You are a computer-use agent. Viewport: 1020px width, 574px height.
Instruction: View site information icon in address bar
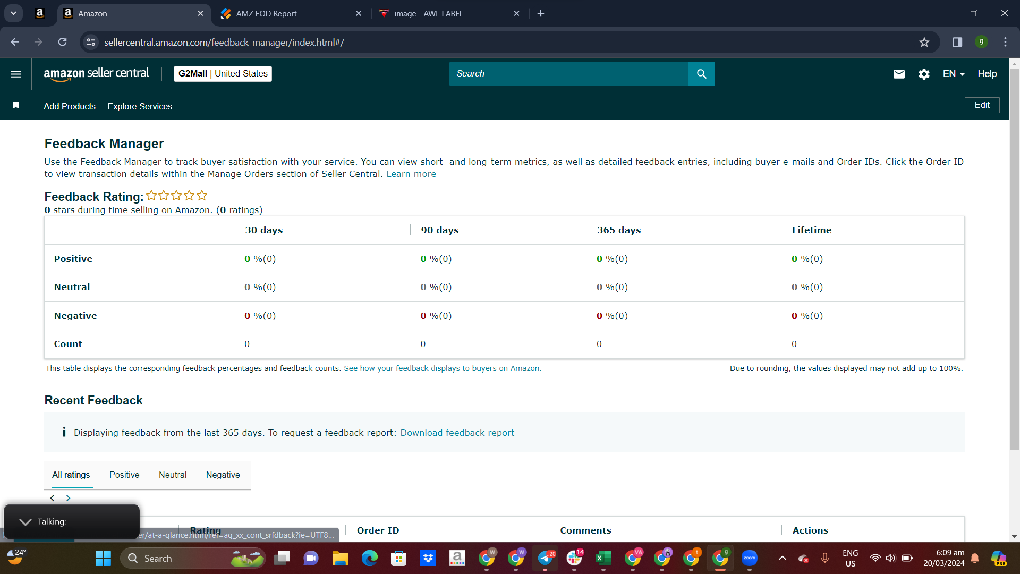pyautogui.click(x=91, y=42)
